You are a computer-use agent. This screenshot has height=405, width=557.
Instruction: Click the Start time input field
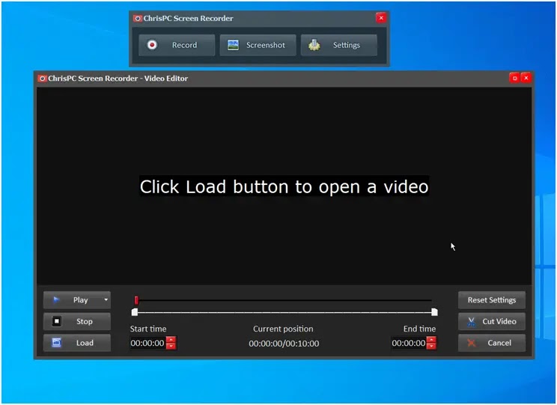(147, 343)
